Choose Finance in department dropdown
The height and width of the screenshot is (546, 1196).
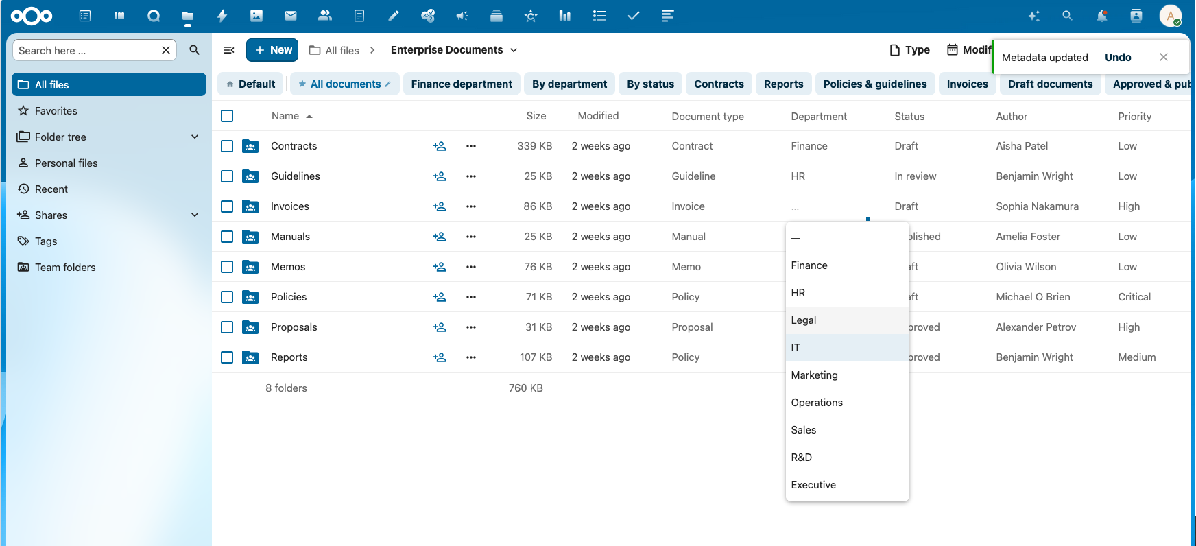848,265
